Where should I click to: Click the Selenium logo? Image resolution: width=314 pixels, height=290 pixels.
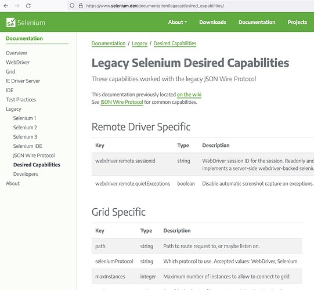coord(26,23)
